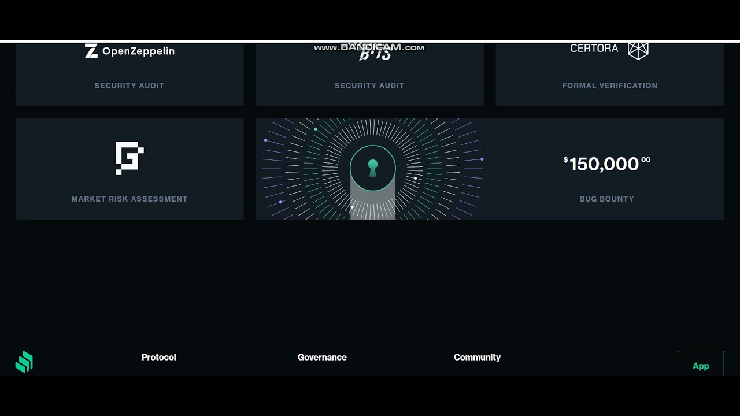The height and width of the screenshot is (416, 740).
Task: Click the green keyhole lock graphic
Action: coord(373,168)
